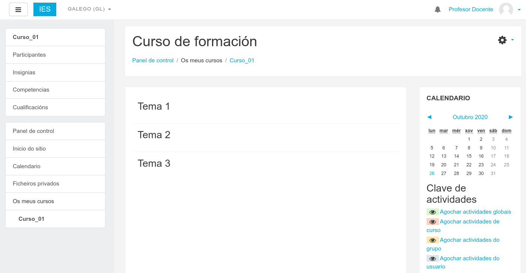The image size is (526, 273).
Task: Select day 26 in the calendar
Action: click(432, 173)
